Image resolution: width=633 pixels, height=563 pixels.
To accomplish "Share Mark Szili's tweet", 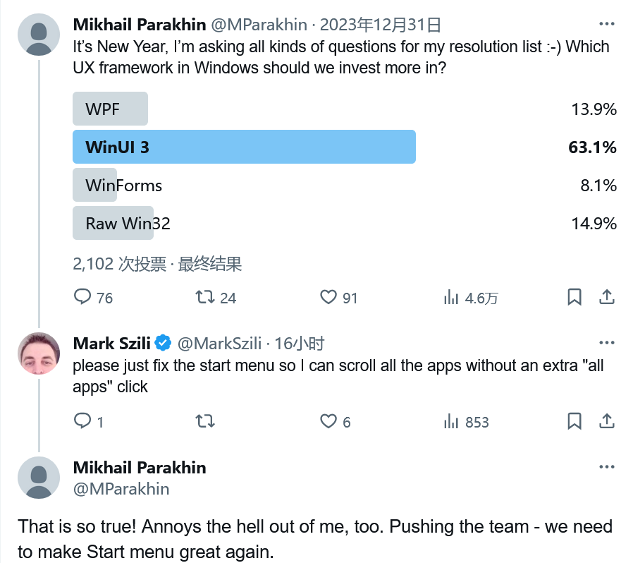I will [606, 421].
